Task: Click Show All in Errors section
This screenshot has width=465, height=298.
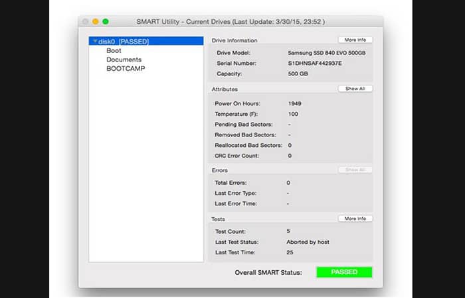Action: tap(355, 170)
